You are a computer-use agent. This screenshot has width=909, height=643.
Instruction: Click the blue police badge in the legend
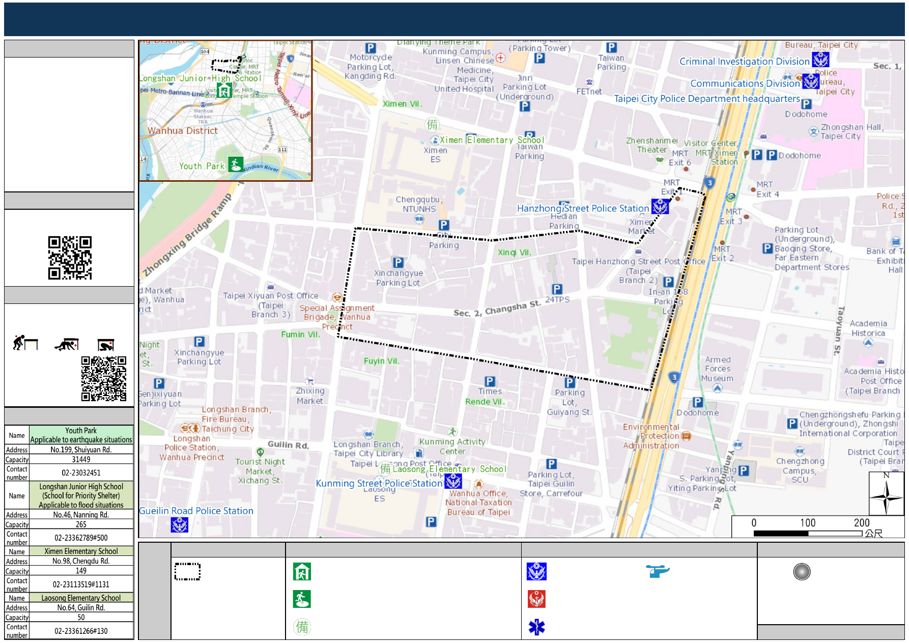pyautogui.click(x=536, y=571)
